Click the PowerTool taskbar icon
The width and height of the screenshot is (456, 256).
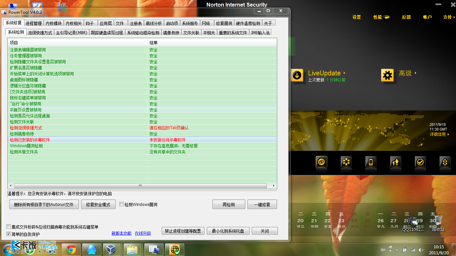click(154, 249)
